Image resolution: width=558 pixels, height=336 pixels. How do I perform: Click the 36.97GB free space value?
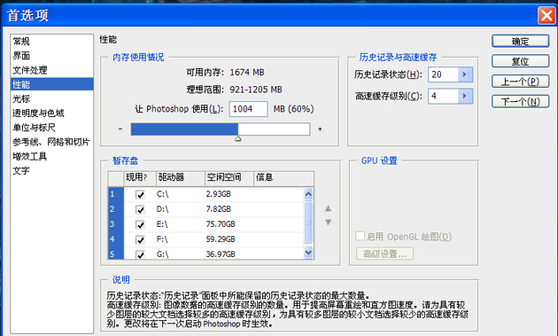[221, 254]
